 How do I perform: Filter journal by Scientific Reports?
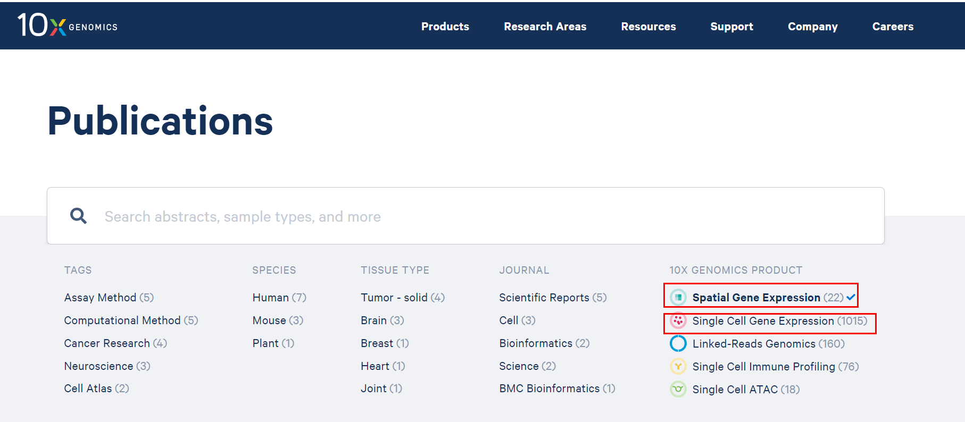553,298
